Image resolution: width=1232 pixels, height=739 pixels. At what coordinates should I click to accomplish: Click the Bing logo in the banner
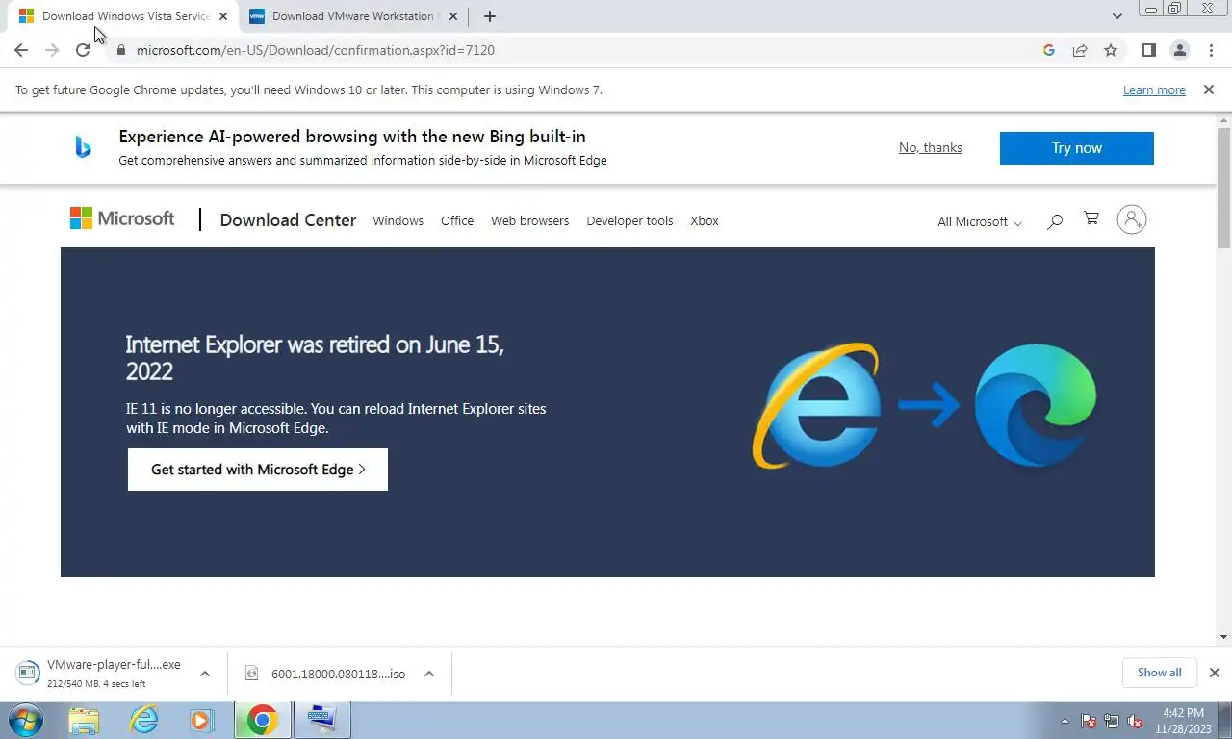point(83,147)
